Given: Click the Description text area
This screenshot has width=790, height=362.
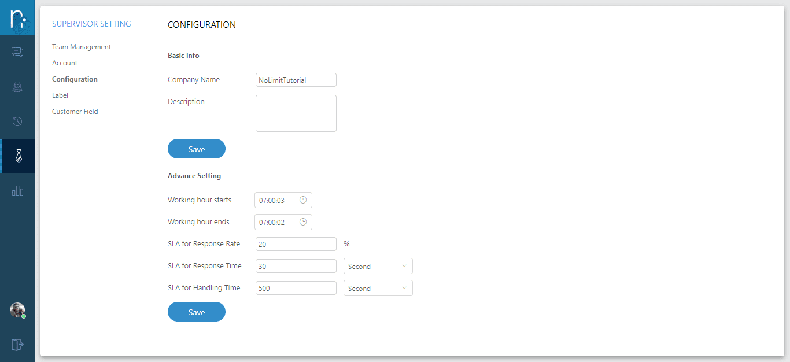Looking at the screenshot, I should tap(296, 113).
